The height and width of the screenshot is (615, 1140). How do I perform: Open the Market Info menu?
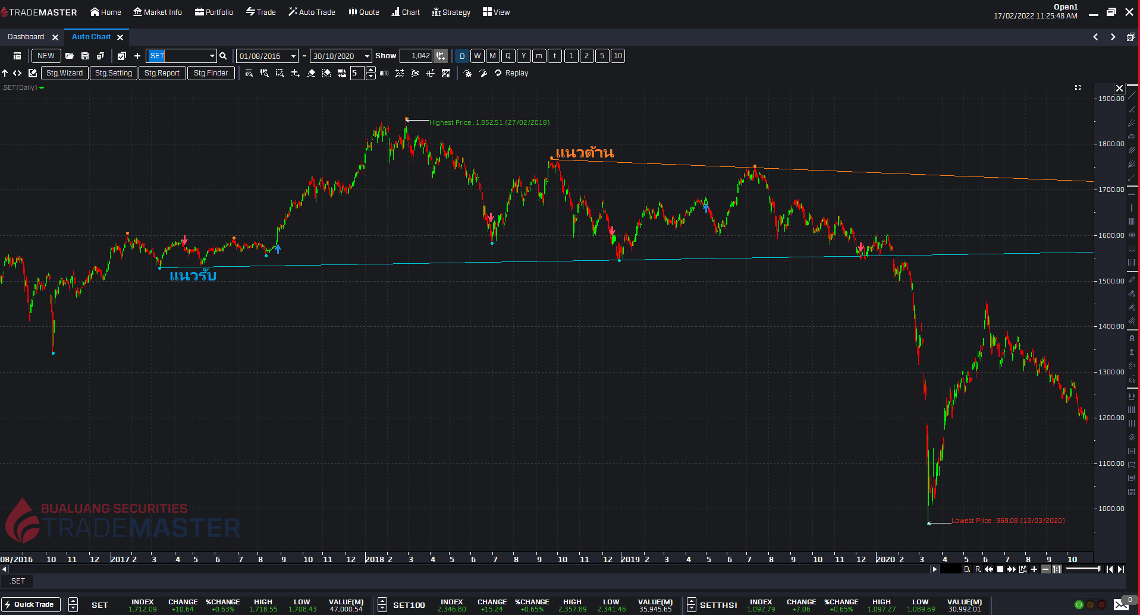click(158, 12)
